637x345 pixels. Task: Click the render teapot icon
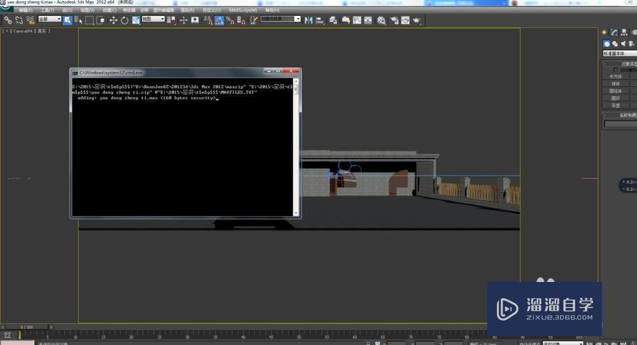pos(417,20)
